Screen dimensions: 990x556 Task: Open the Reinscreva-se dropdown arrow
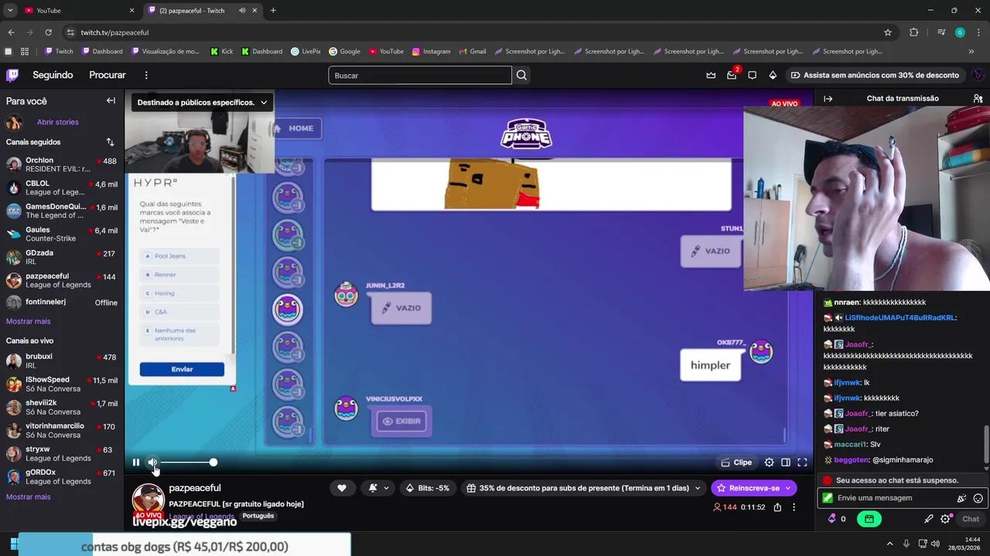[788, 488]
